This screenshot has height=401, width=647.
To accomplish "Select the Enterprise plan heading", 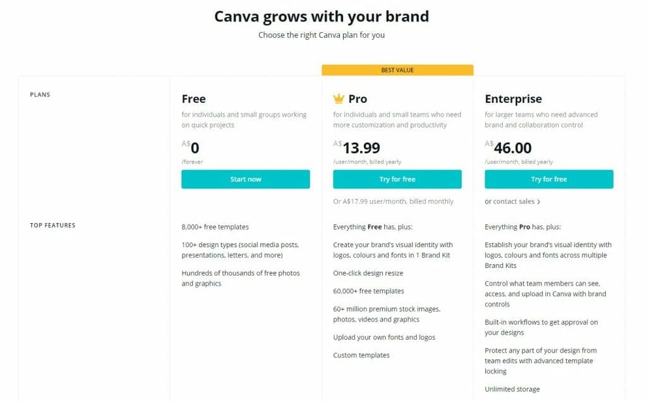I will [x=513, y=99].
